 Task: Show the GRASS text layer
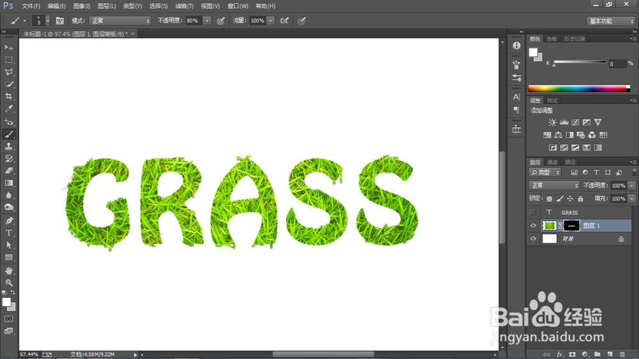point(533,212)
